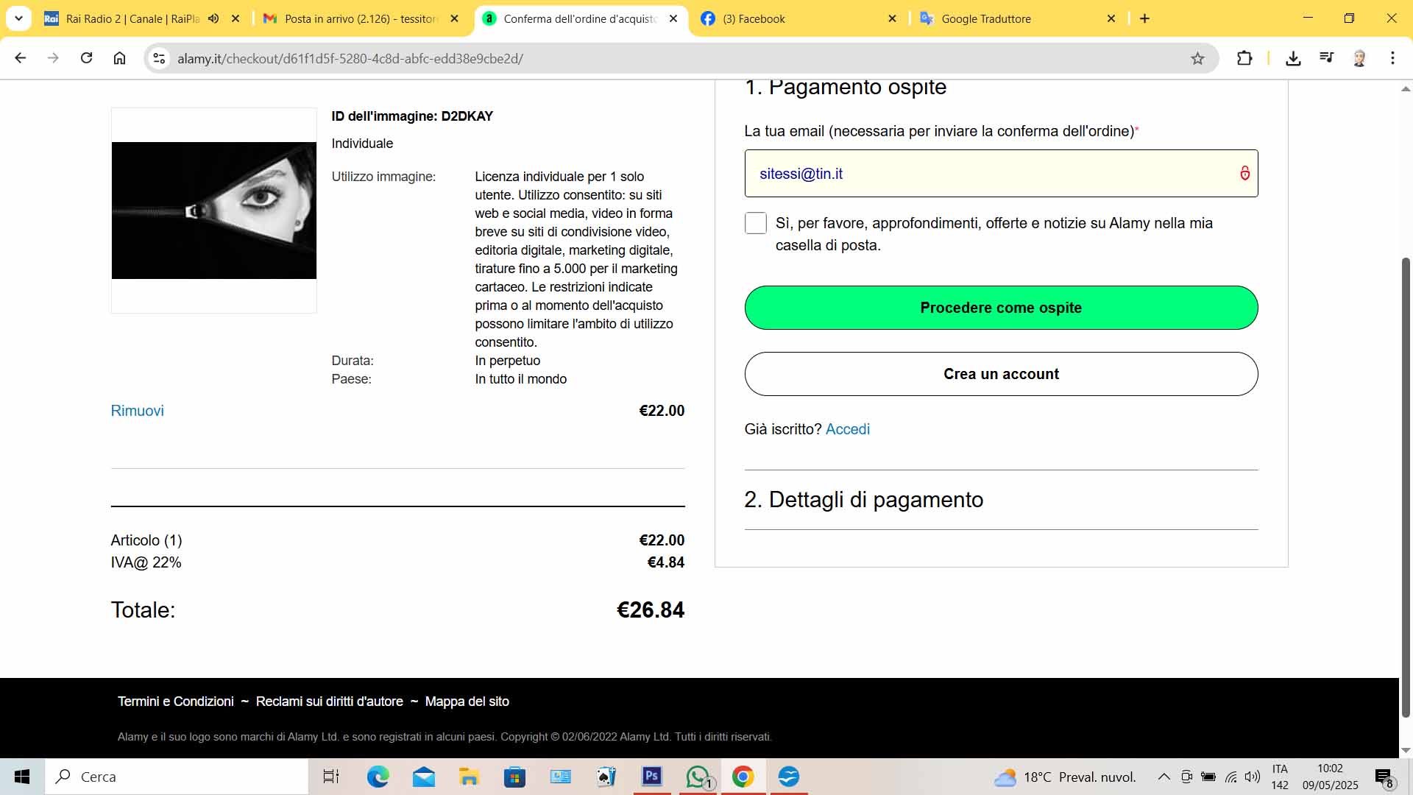1413x795 pixels.
Task: Open Chrome downloads icon
Action: pyautogui.click(x=1293, y=58)
